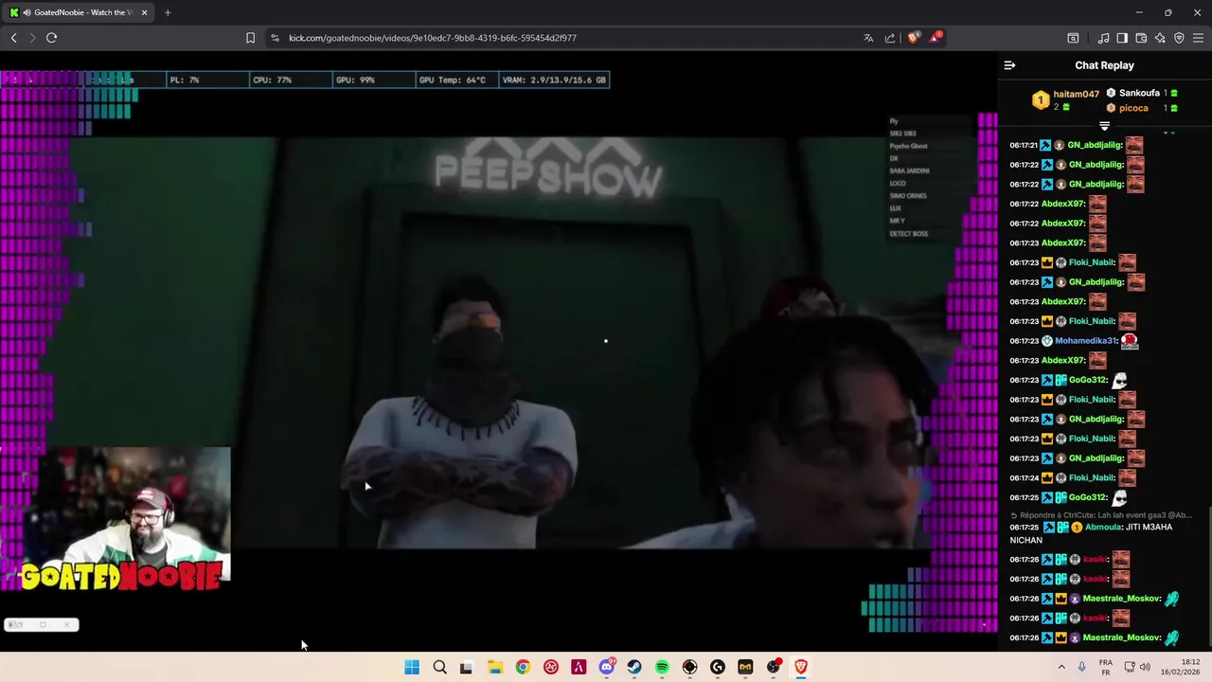Open clock and date showing 18:12
This screenshot has height=682, width=1212.
1183,667
